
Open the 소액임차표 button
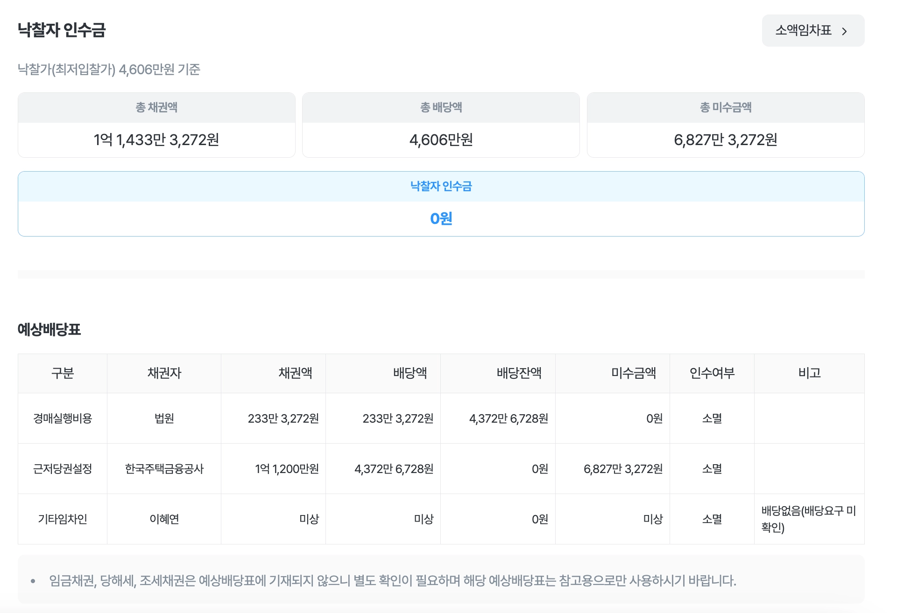coord(812,30)
